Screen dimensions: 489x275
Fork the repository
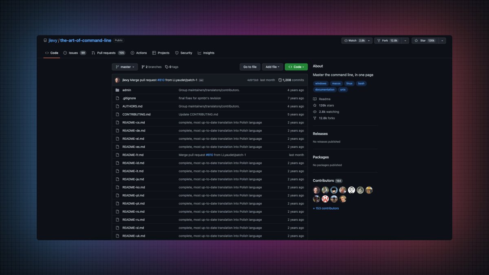(x=385, y=40)
